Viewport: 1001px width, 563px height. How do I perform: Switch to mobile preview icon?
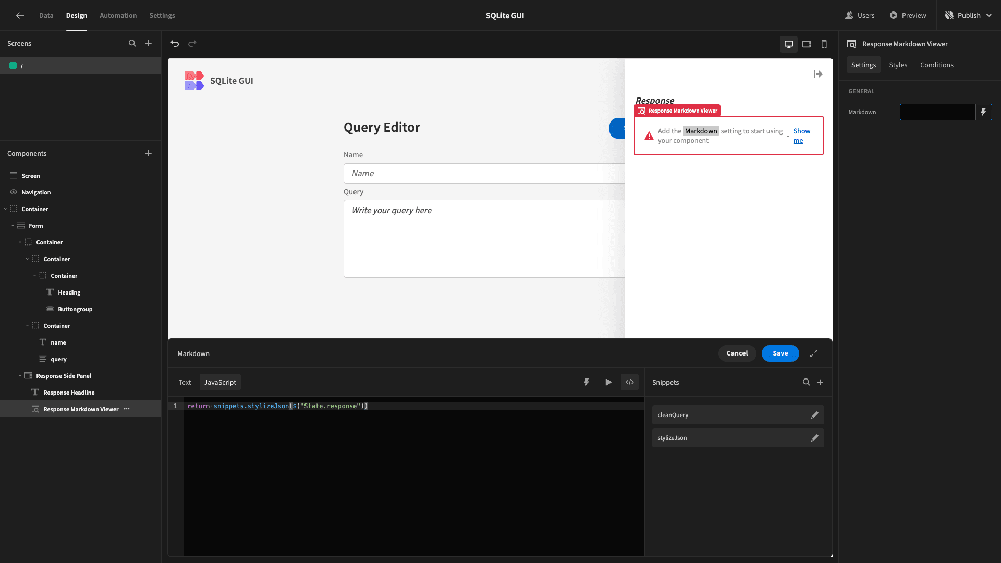824,44
